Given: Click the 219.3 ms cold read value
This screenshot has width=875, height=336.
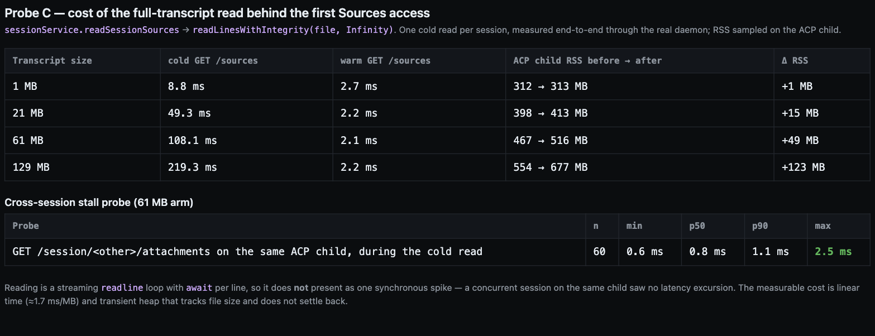Looking at the screenshot, I should coord(193,167).
